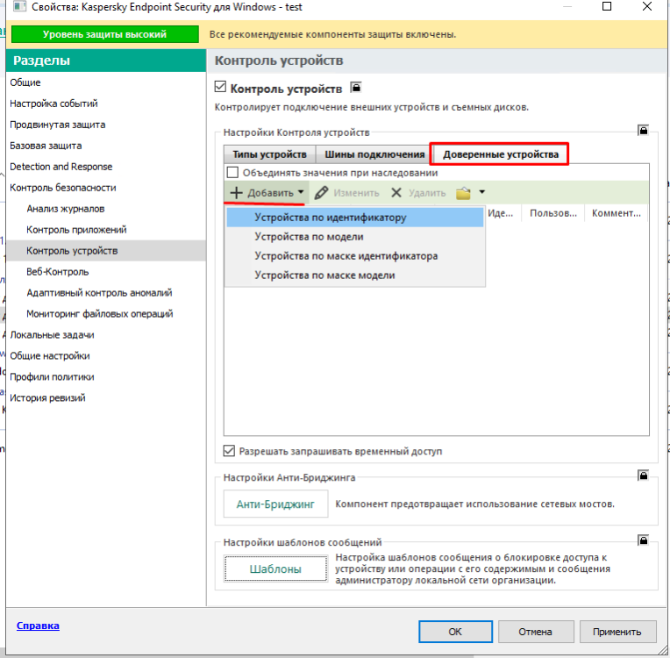
Task: Switch to Типы устройств tab
Action: tap(269, 154)
